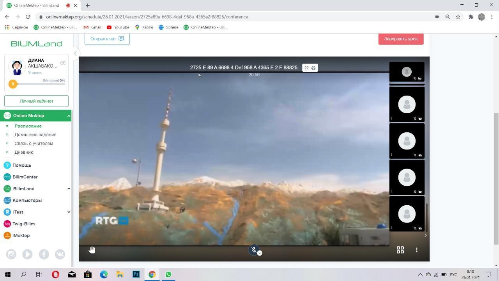Collapse the Online Mektep section

pyautogui.click(x=69, y=116)
